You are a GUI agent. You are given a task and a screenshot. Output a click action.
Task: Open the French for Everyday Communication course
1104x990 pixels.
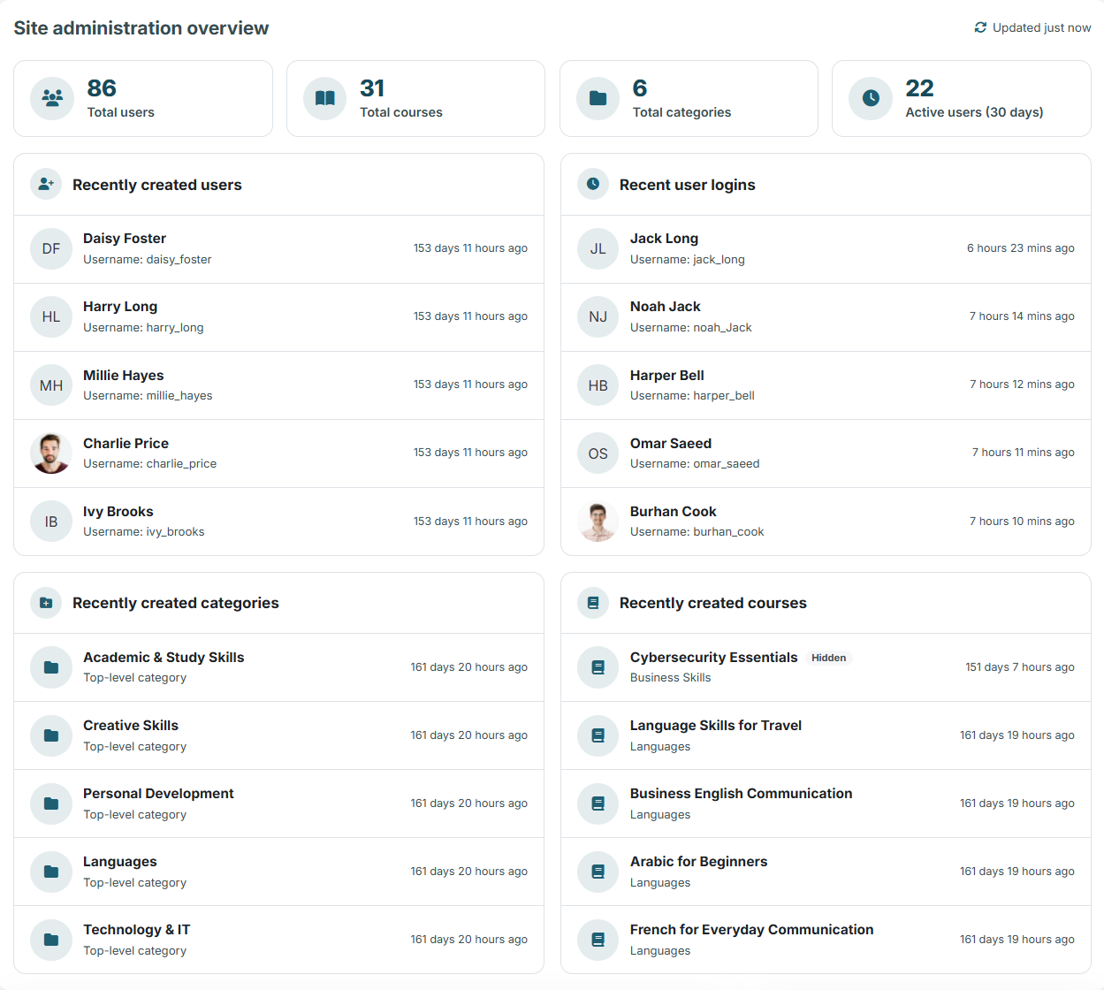coord(751,930)
